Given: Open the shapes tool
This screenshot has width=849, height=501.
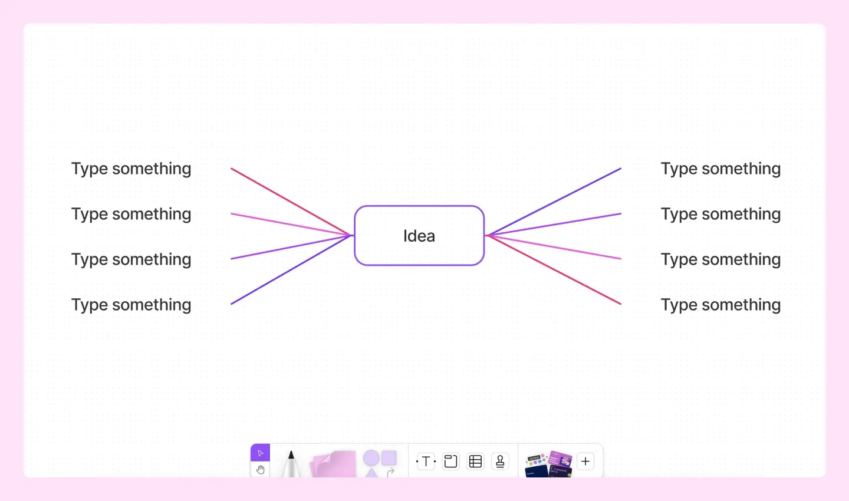Looking at the screenshot, I should pos(380,464).
